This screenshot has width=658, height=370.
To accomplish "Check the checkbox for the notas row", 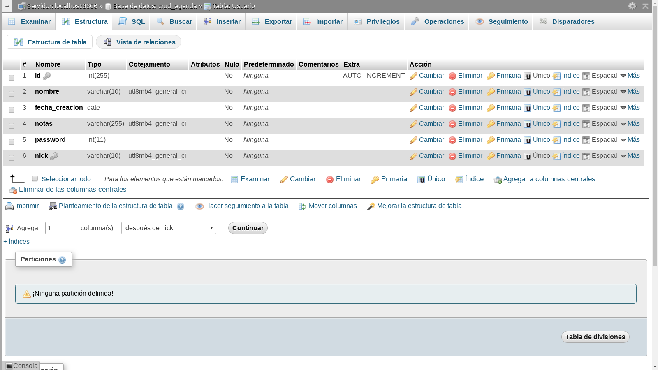I will coord(12,126).
